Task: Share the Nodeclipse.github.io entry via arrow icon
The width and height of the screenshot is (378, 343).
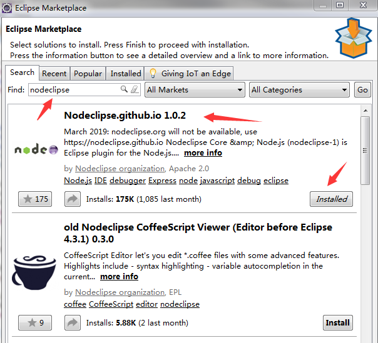Action: click(x=73, y=199)
